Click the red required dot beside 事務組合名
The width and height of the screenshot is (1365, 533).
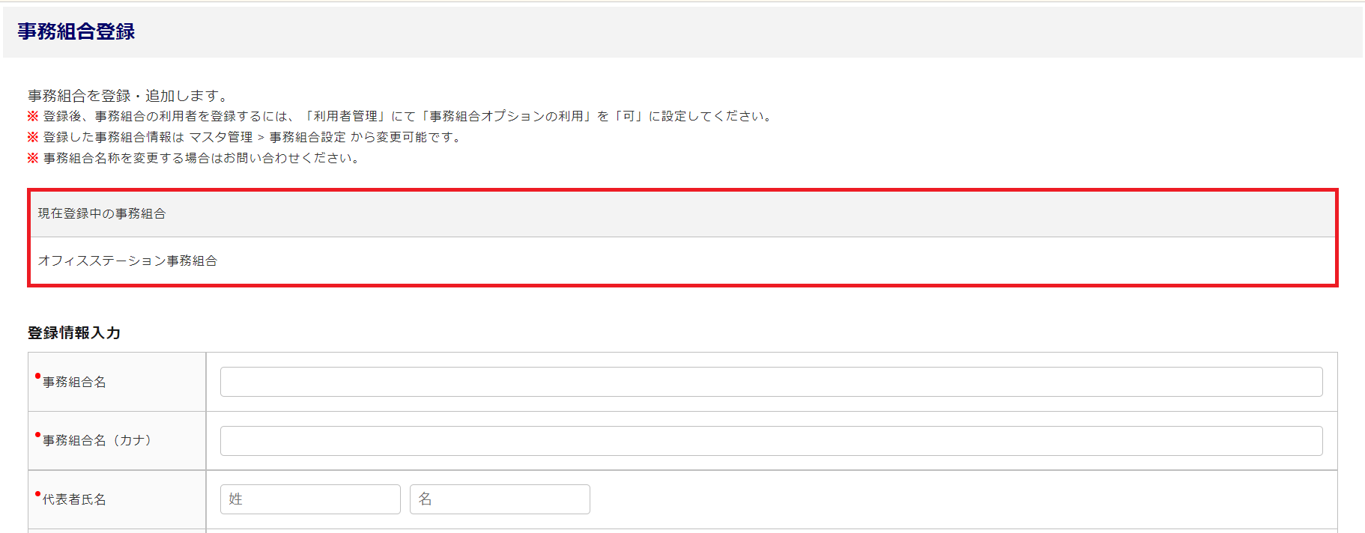pyautogui.click(x=37, y=376)
